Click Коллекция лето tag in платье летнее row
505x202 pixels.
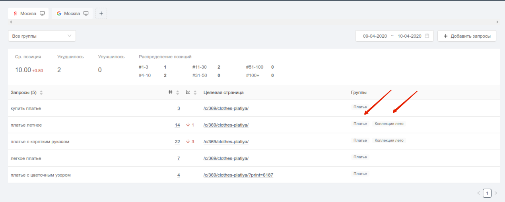[x=389, y=124]
